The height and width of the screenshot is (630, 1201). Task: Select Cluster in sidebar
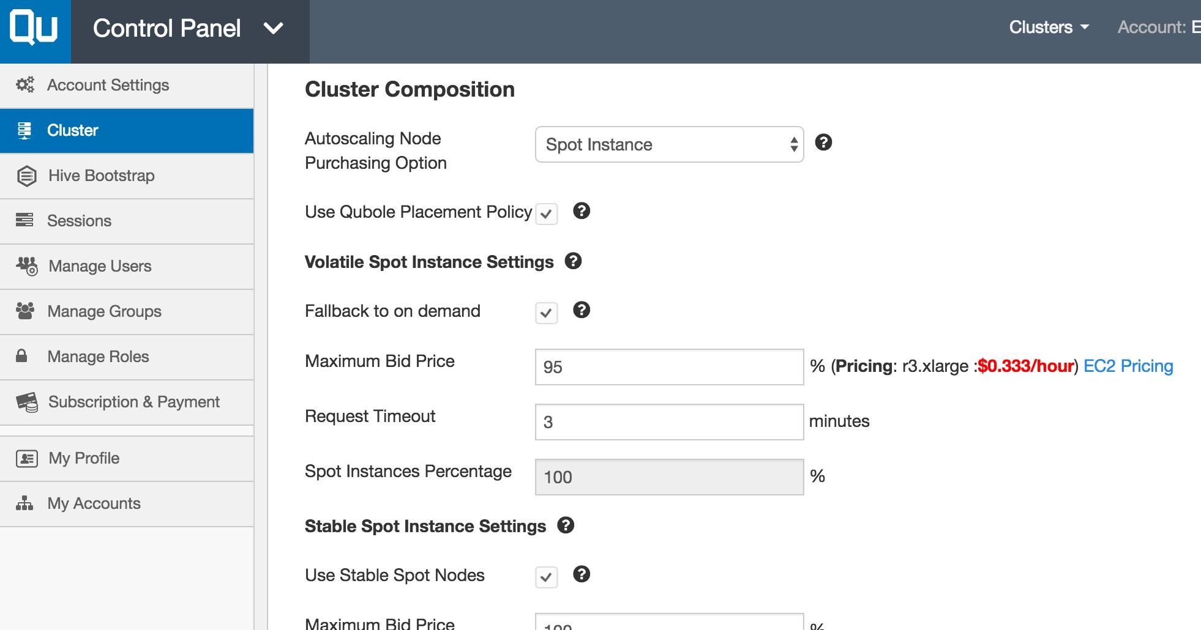127,130
